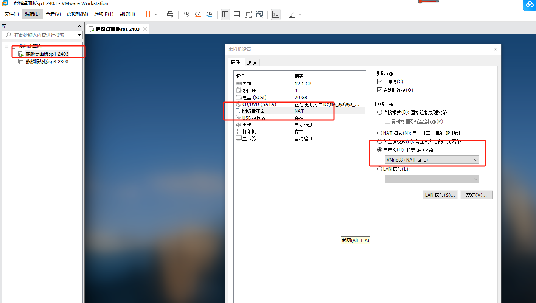Screen dimensions: 536x303
Task: Close the 麒麟桌面版sp1 2403 VM tab
Action: (x=144, y=29)
